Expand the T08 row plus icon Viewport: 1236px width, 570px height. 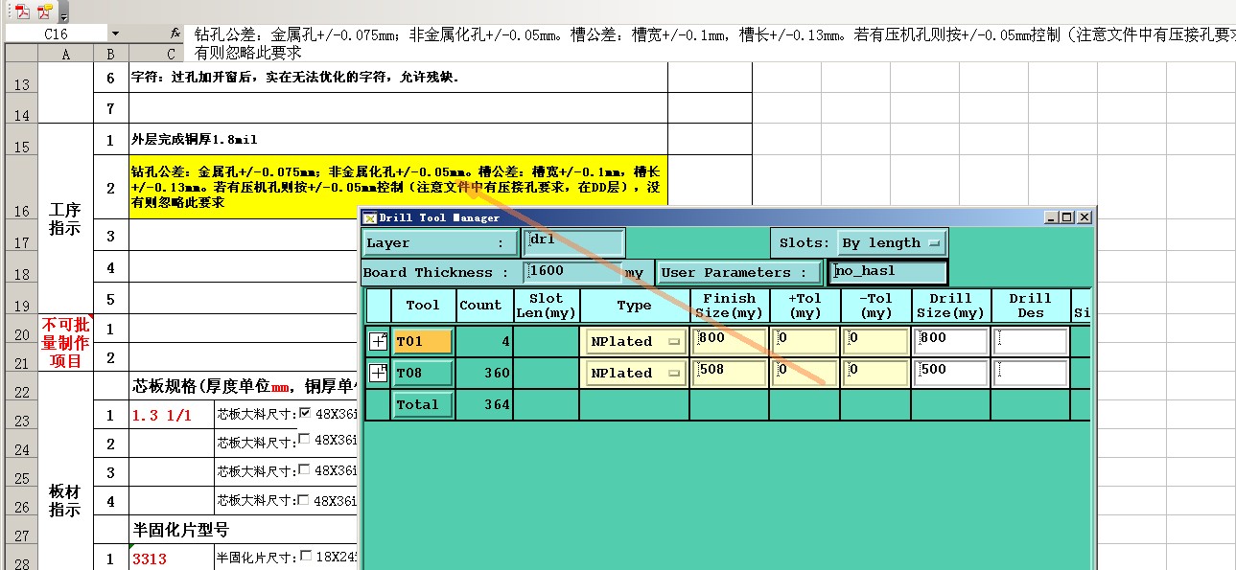[x=379, y=374]
